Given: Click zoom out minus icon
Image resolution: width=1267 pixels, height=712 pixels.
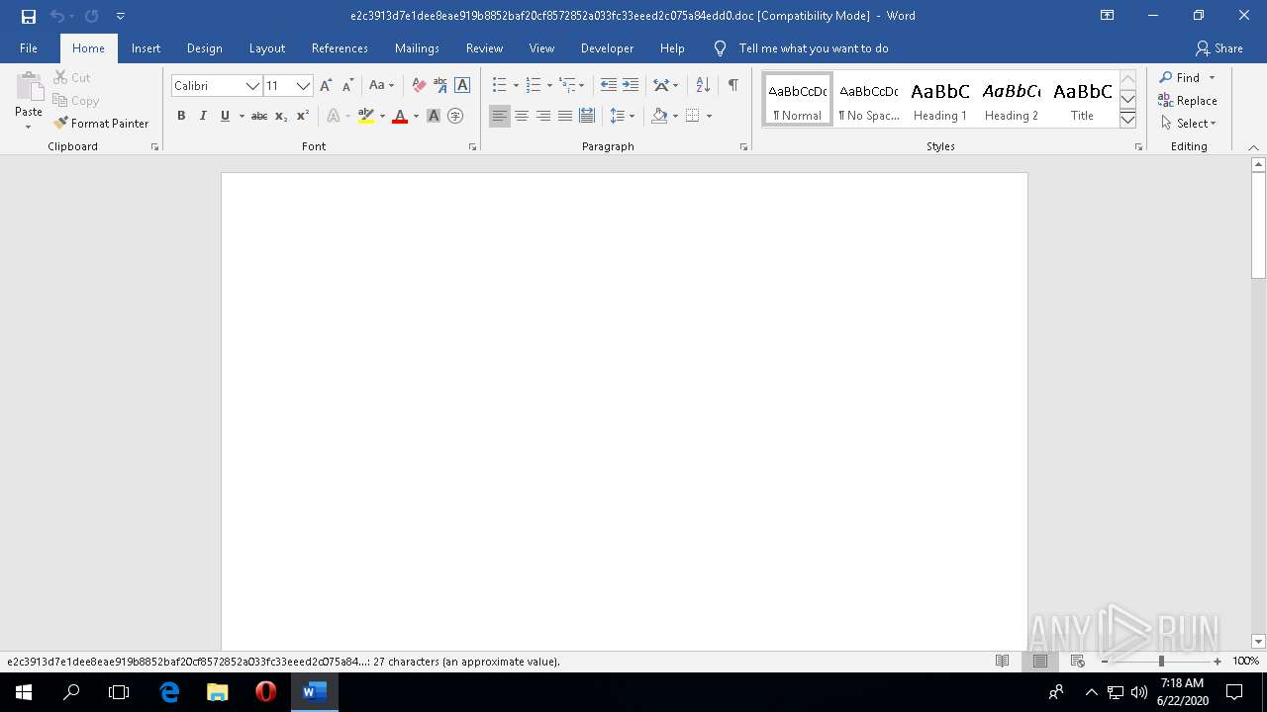Looking at the screenshot, I should pos(1105,662).
